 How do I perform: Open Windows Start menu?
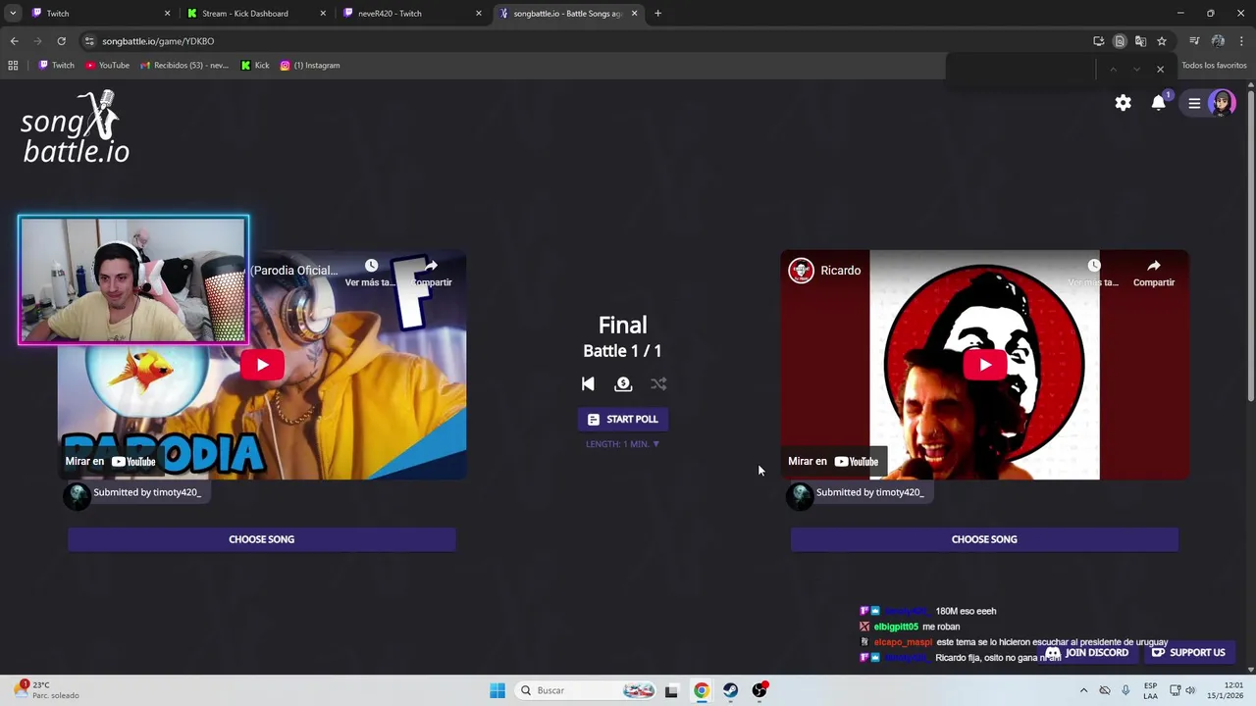coord(497,690)
